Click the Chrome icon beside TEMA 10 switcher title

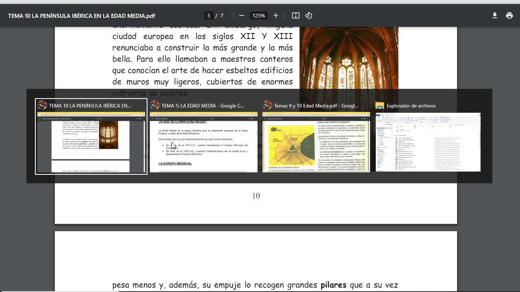[42, 105]
